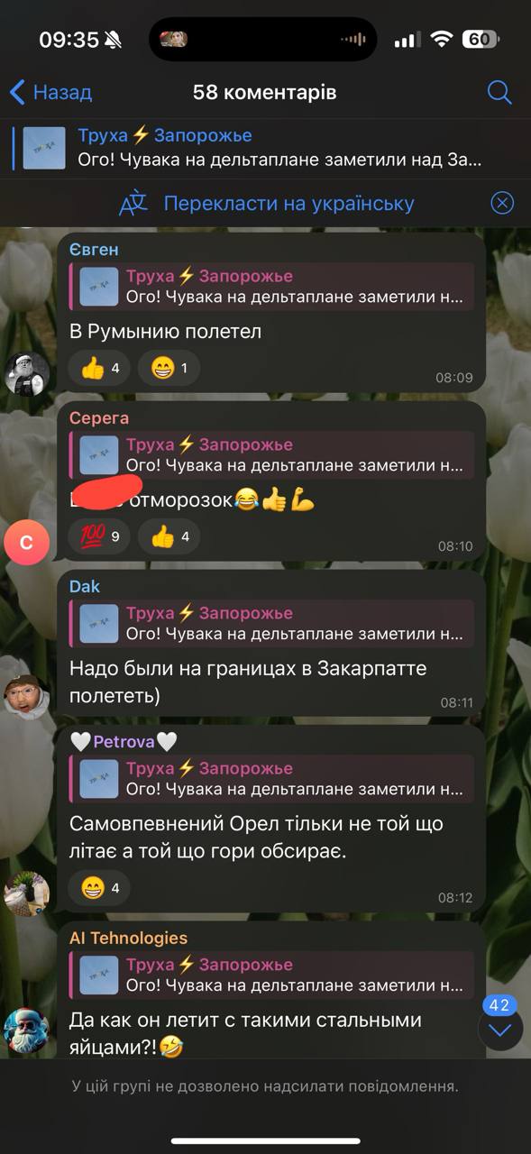Open Dak's profile avatar
This screenshot has width=531, height=1154.
click(x=27, y=694)
